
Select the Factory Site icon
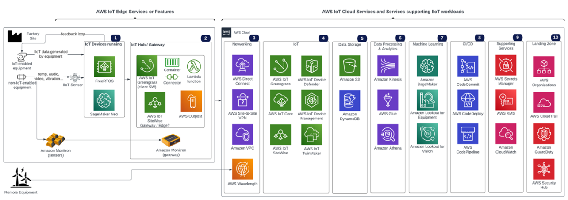(15, 36)
